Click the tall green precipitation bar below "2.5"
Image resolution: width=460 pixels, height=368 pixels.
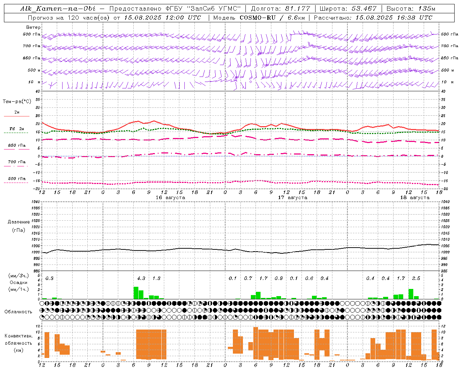[411, 294]
